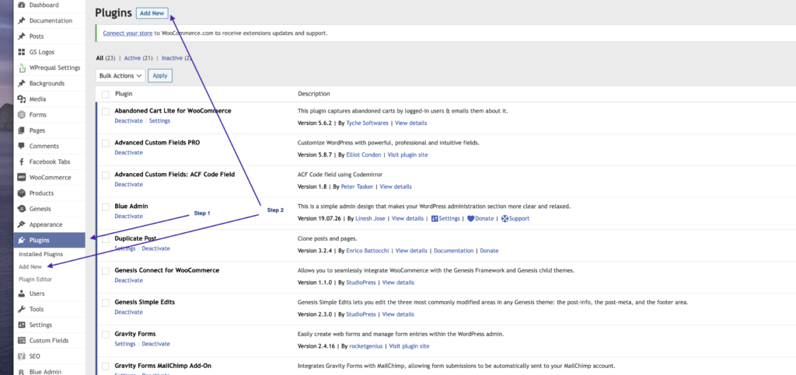This screenshot has height=375, width=796.
Task: Deactivate Abandoned Cart Lite for WooCommerce
Action: [129, 121]
